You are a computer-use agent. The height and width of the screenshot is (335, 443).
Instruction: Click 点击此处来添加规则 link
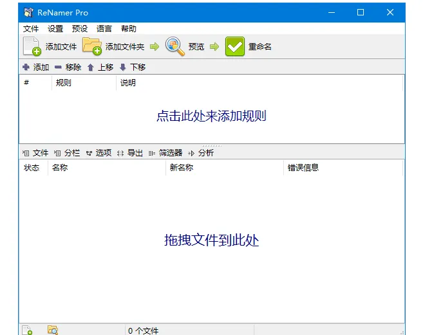click(211, 116)
